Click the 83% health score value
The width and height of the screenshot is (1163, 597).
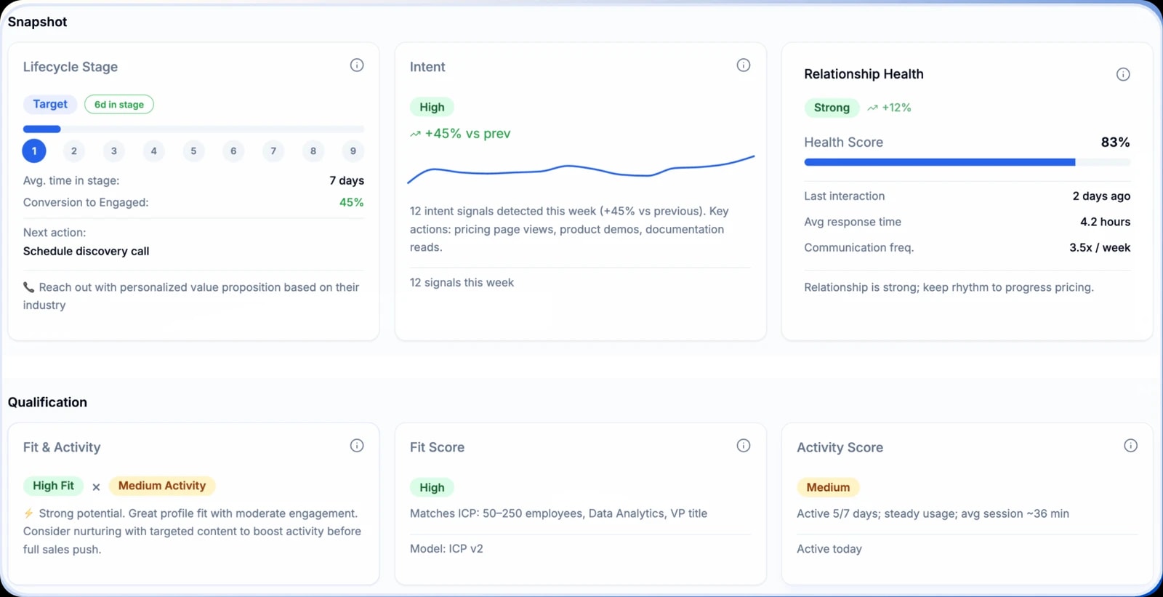pyautogui.click(x=1116, y=143)
